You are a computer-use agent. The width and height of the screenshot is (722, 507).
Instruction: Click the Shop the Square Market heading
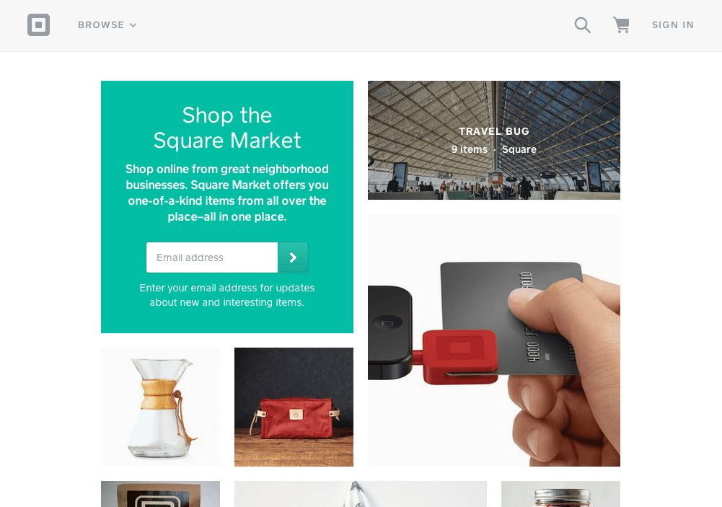227,128
